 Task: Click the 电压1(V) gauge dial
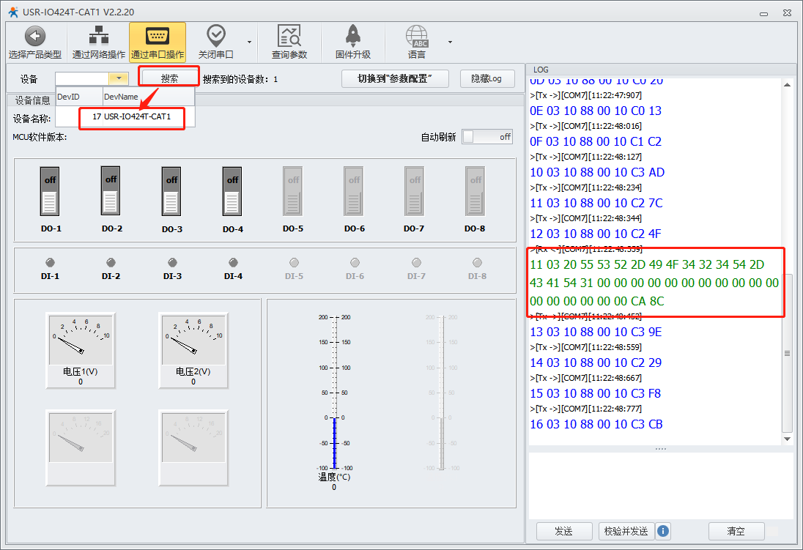(x=81, y=339)
